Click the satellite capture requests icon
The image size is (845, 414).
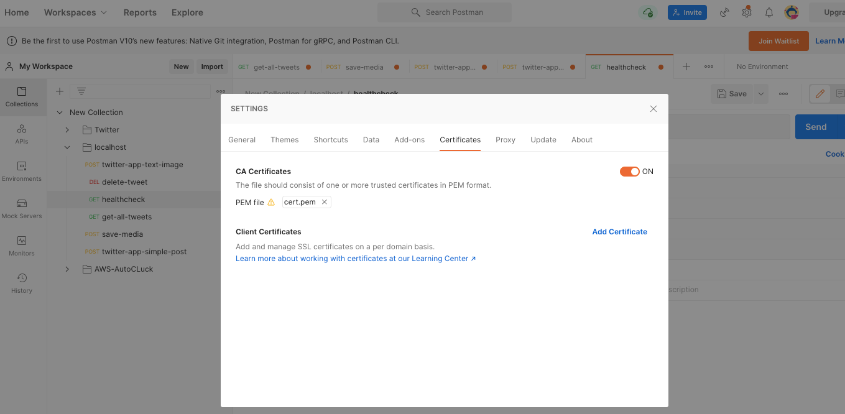(724, 12)
